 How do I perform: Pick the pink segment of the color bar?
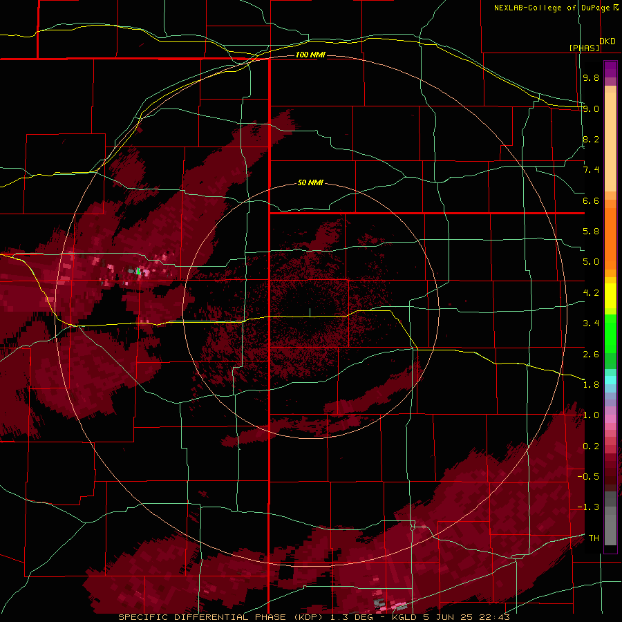pos(610,419)
